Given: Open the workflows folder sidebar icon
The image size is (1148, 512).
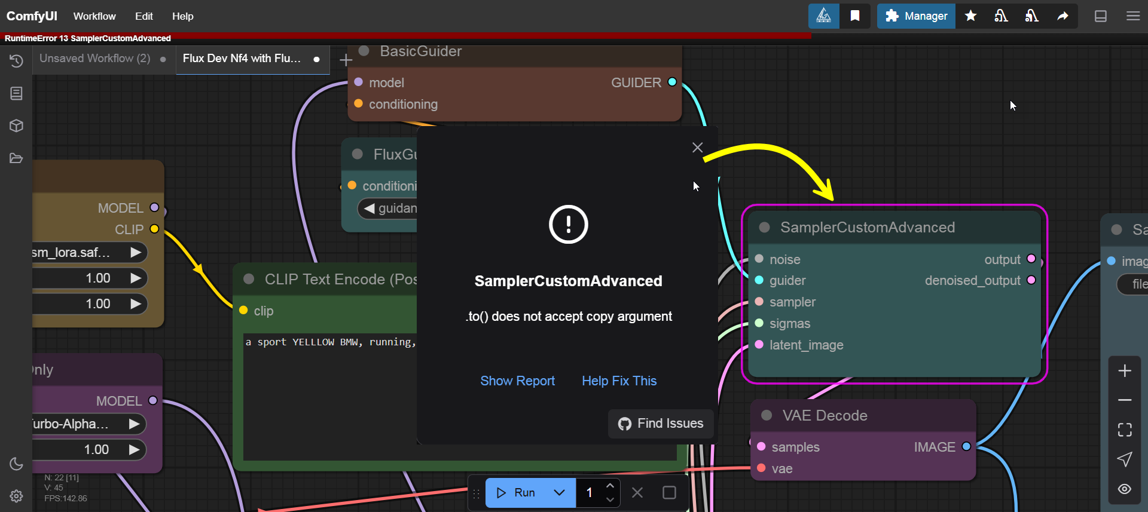Looking at the screenshot, I should [x=16, y=158].
